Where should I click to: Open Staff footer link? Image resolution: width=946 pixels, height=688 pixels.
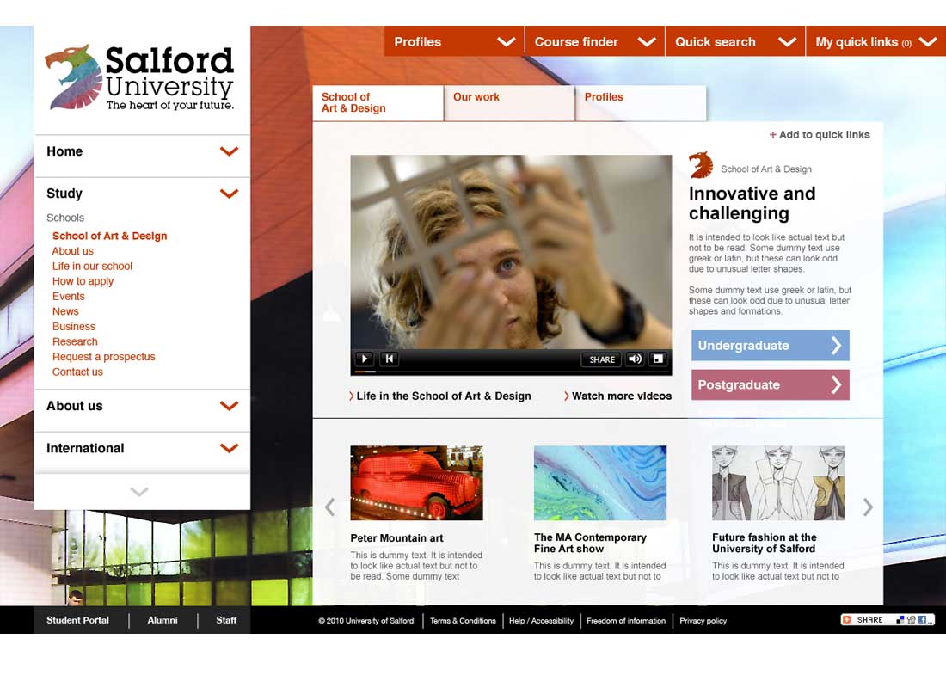coord(226,620)
